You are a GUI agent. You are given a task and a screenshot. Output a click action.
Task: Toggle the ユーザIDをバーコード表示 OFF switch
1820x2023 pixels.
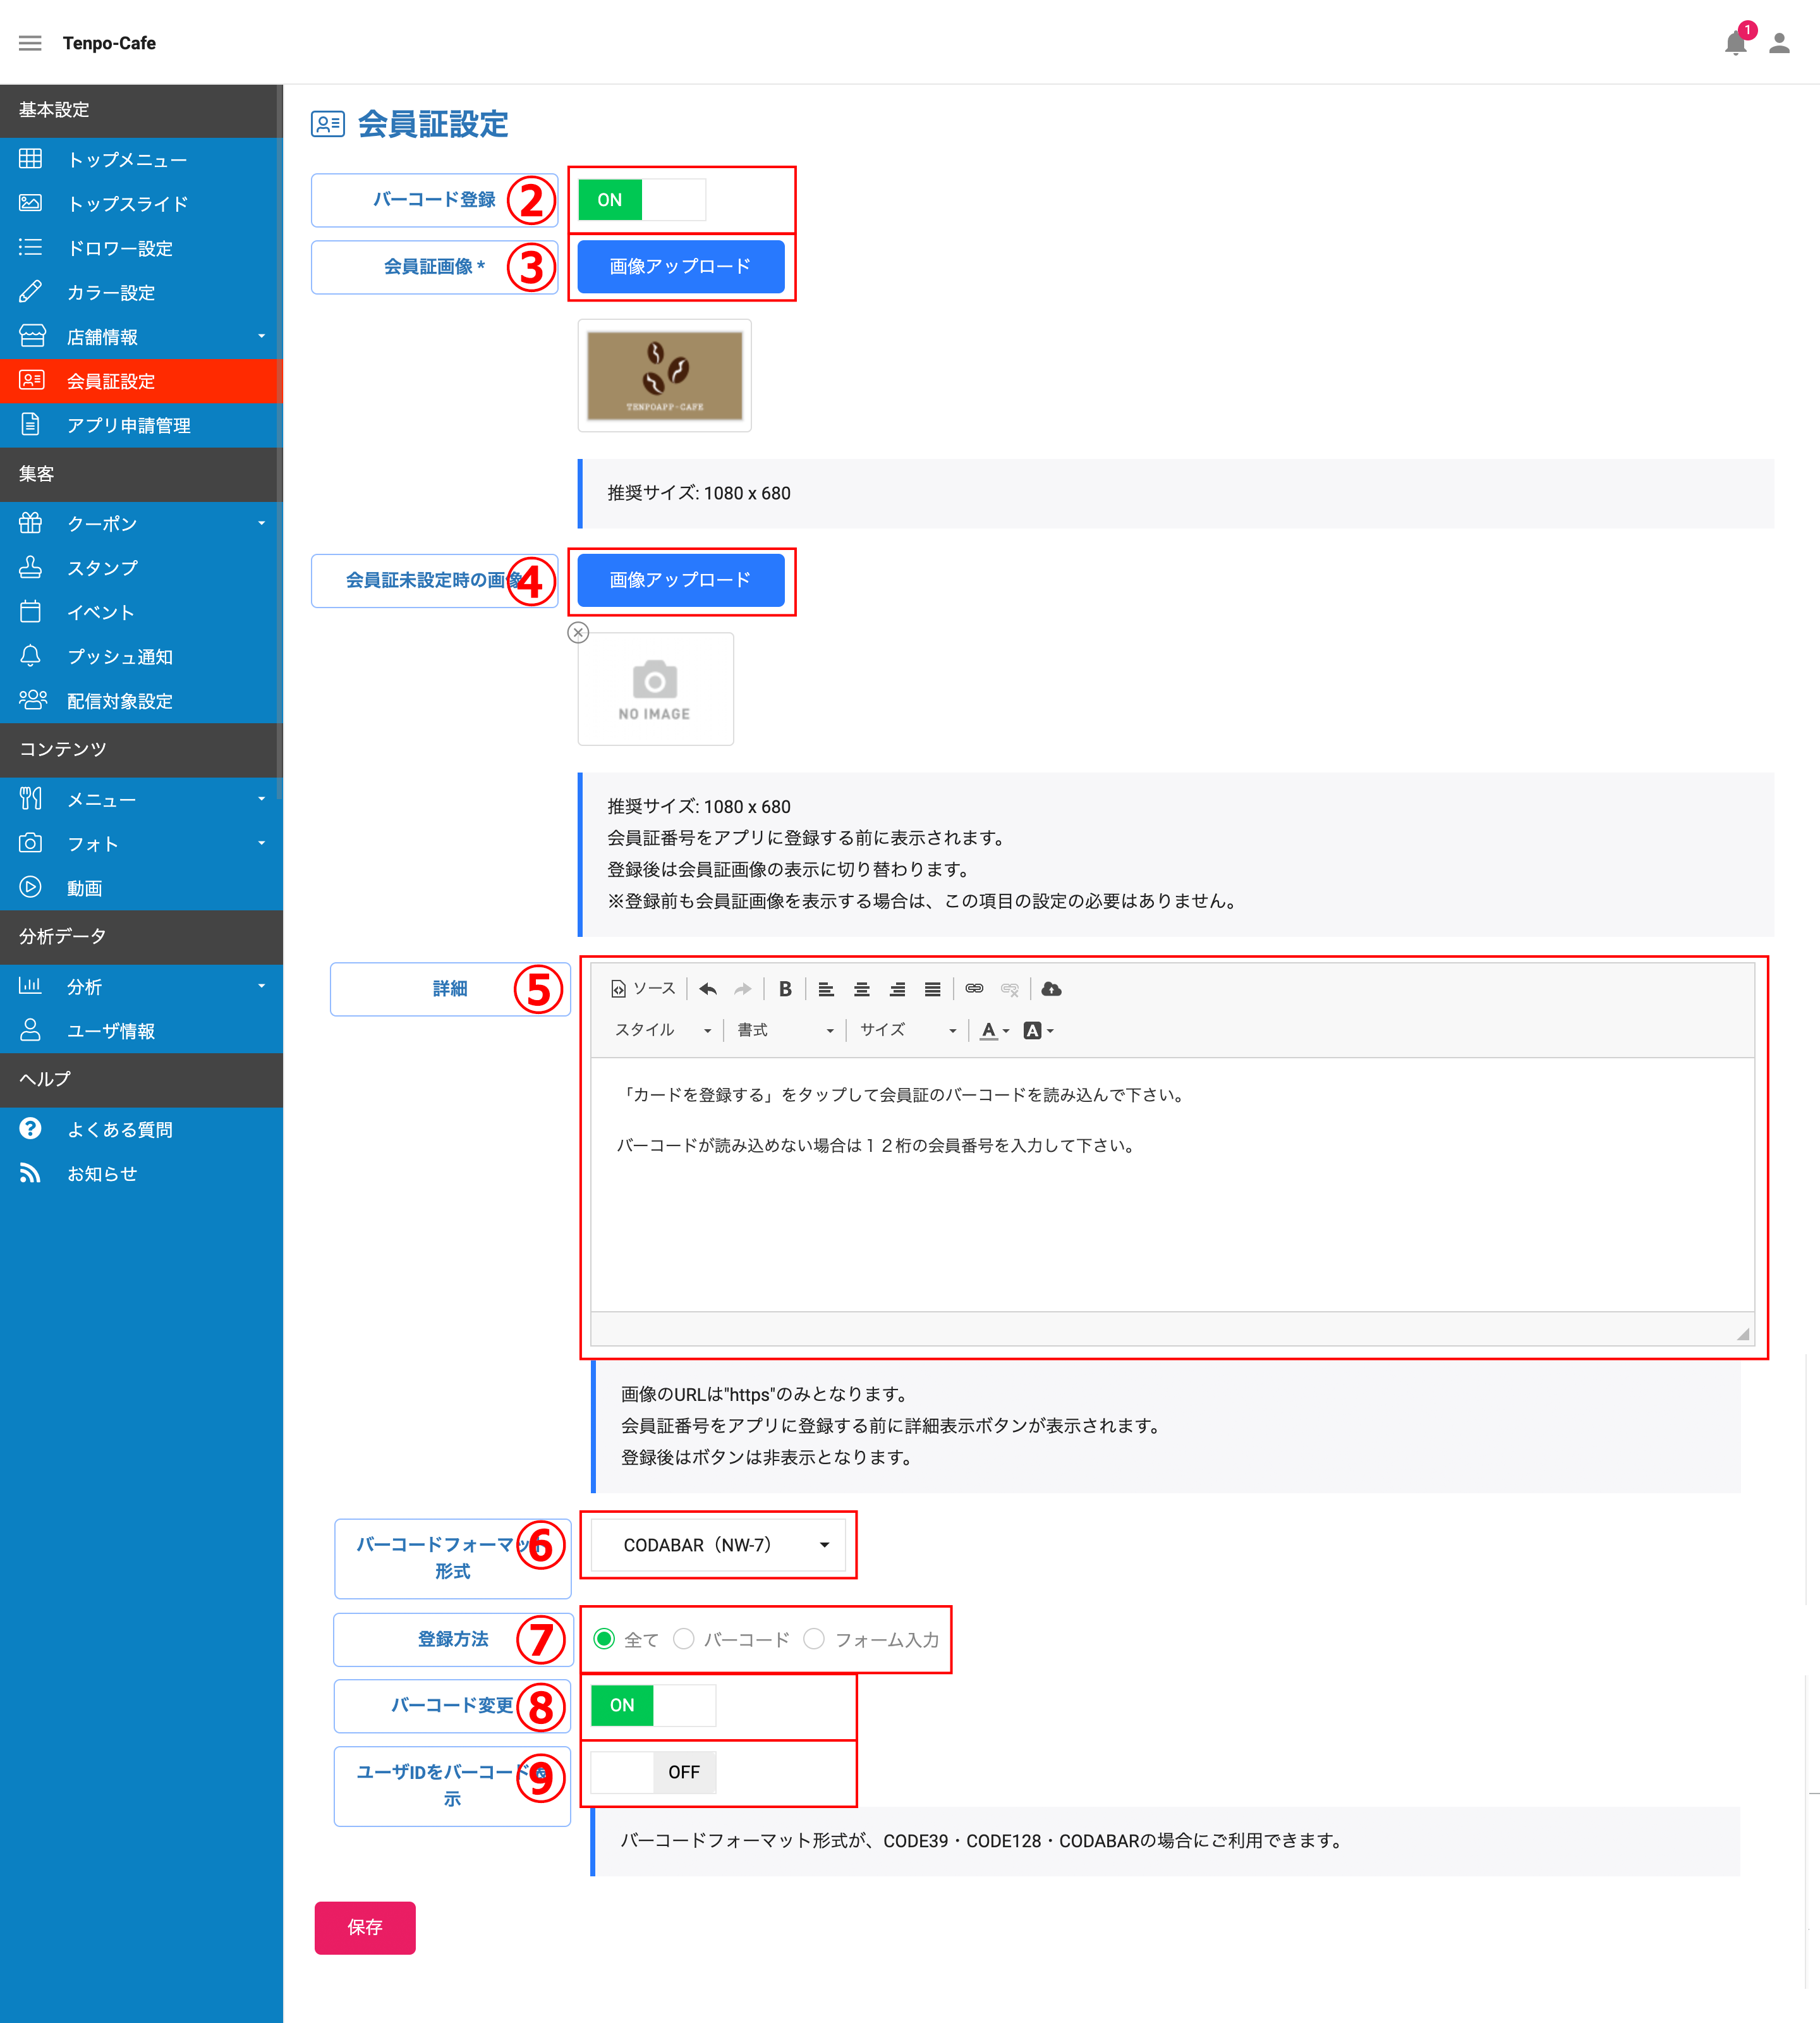[x=653, y=1772]
